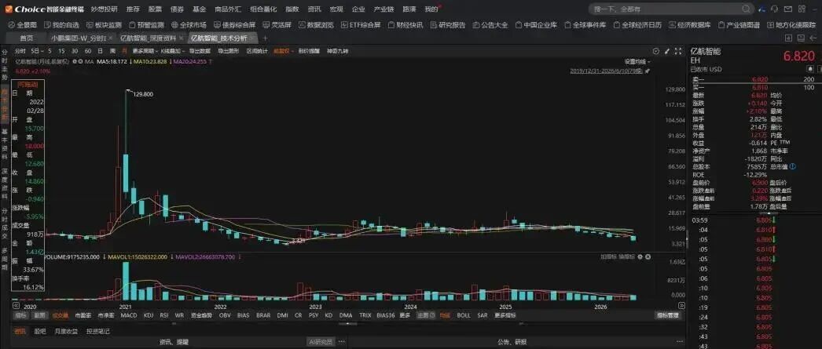Select the 月 monthly period

[124, 51]
